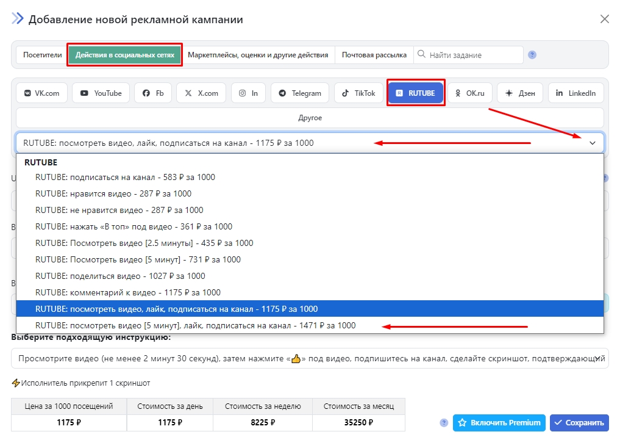Open the instruction selection dropdown
The width and height of the screenshot is (620, 440).
tap(310, 359)
